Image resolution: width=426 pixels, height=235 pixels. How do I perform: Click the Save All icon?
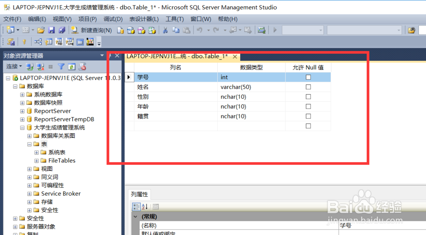[x=62, y=30]
